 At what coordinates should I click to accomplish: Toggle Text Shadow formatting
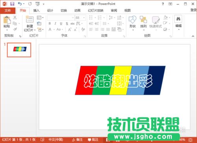(x=67, y=24)
